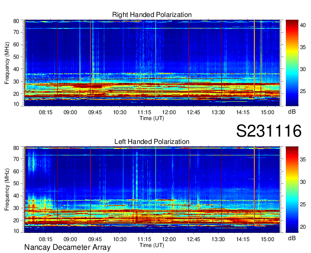Click the 10:30 tick label on top plot
The width and height of the screenshot is (311, 253).
[120, 112]
